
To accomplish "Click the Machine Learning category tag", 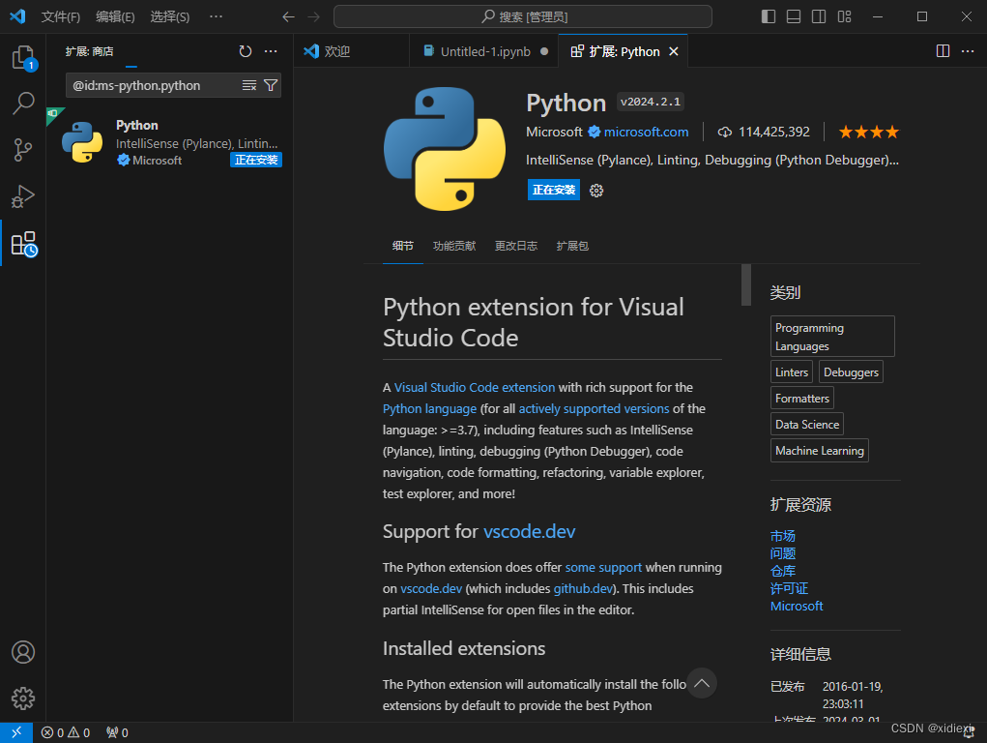I will coord(820,451).
